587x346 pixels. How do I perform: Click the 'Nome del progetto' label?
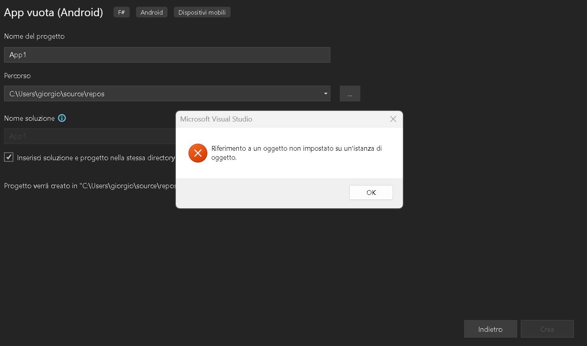point(34,36)
